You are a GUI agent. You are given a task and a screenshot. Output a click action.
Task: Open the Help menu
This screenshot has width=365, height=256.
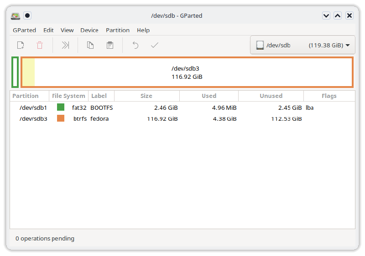tap(143, 30)
